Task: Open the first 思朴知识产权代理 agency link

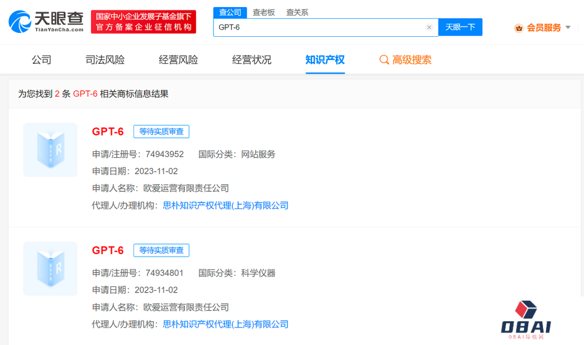Action: click(225, 205)
